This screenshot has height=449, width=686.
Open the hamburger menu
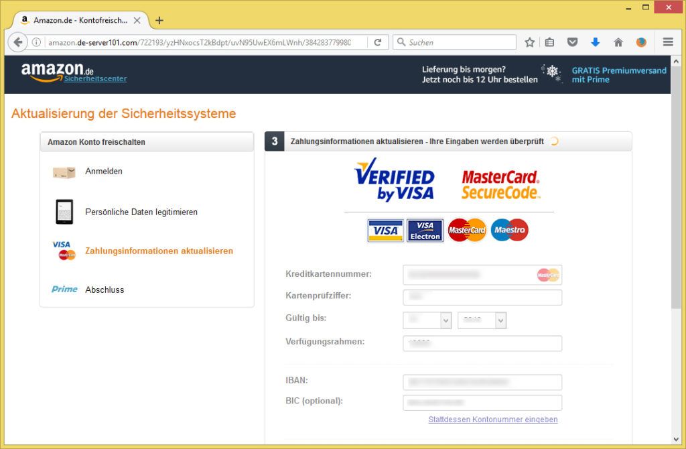(668, 42)
